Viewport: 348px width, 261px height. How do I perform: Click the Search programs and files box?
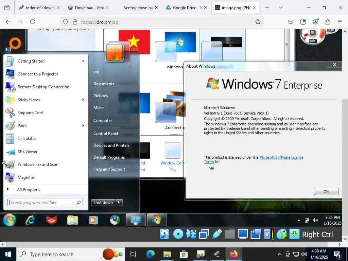[45, 203]
